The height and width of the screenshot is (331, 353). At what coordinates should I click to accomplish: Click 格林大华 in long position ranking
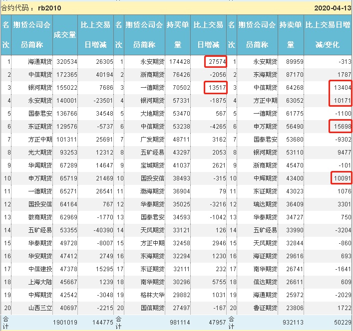pyautogui.click(x=152, y=295)
